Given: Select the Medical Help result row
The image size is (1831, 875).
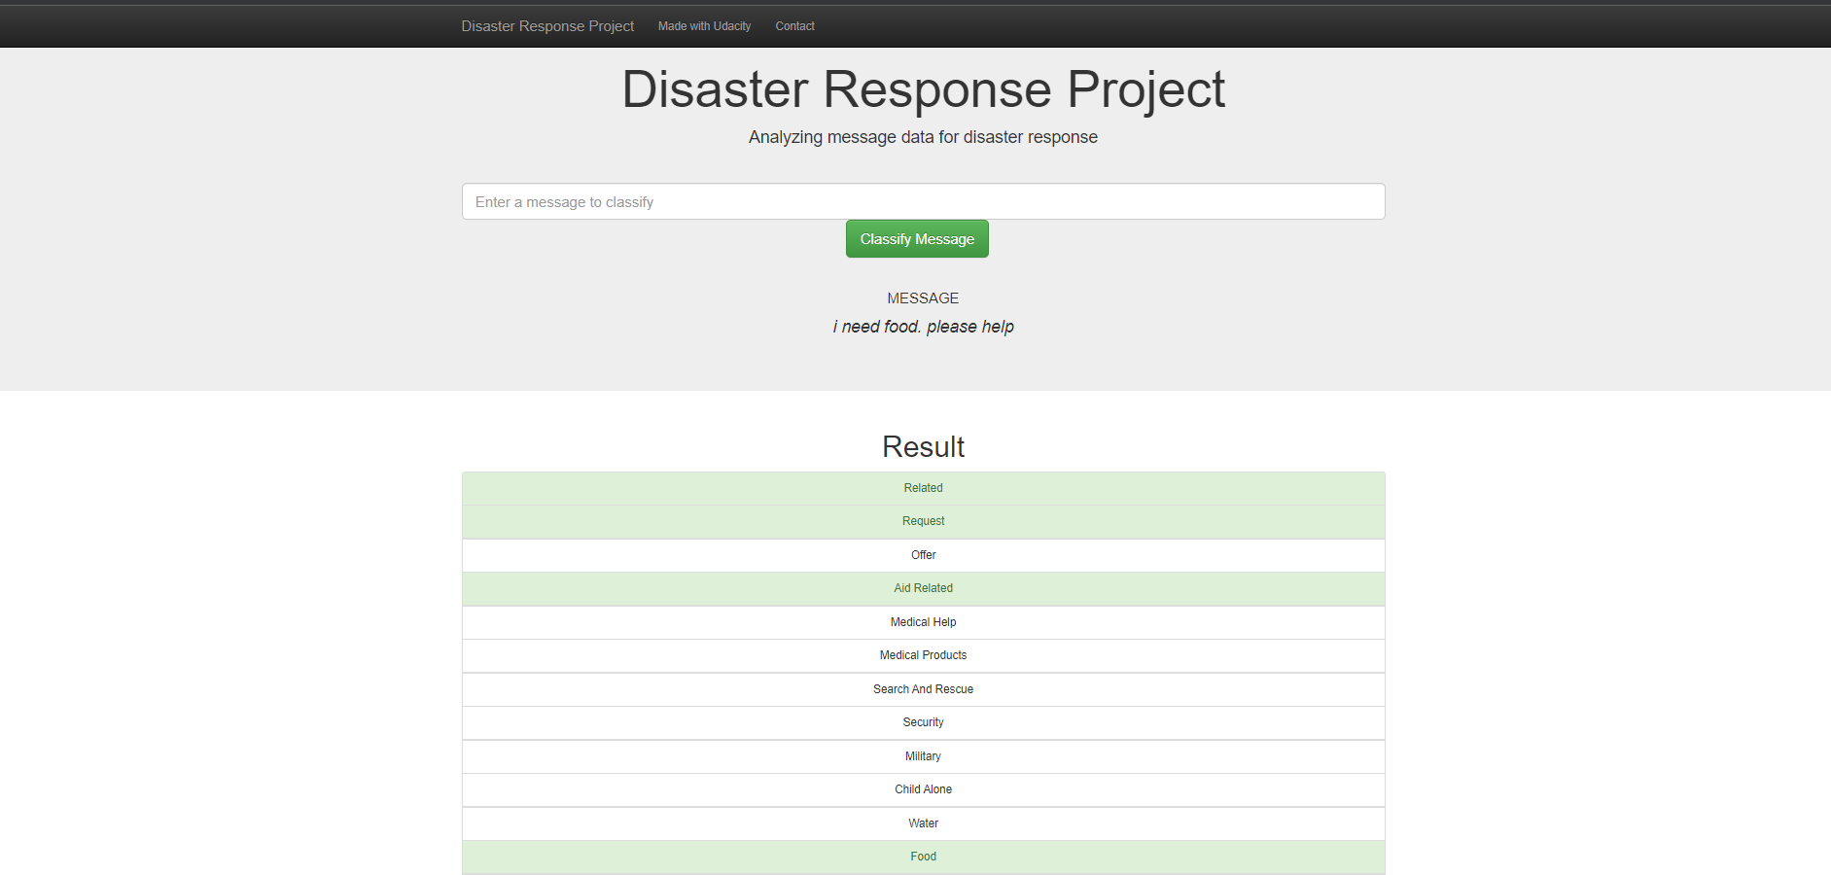Looking at the screenshot, I should tap(922, 622).
